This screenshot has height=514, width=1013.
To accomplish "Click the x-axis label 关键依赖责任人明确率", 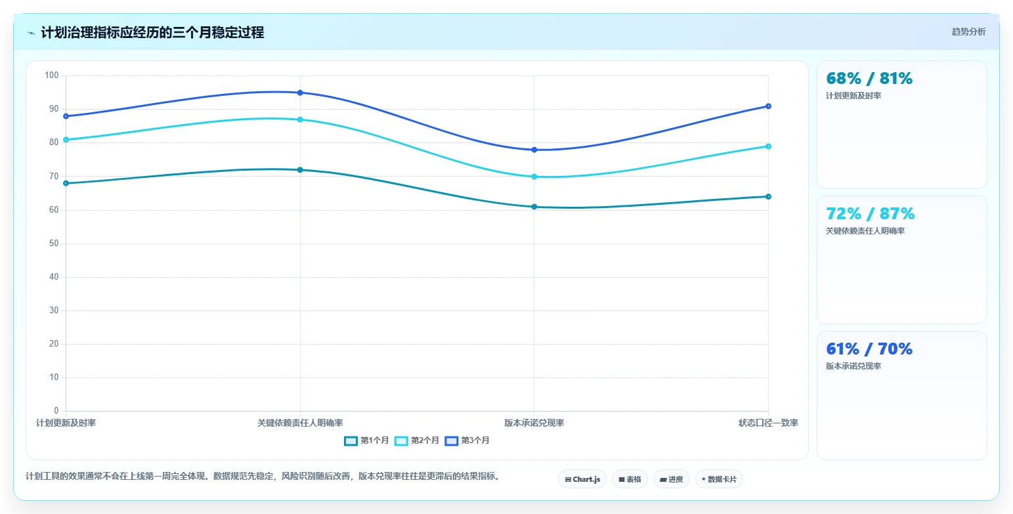I will pyautogui.click(x=300, y=423).
